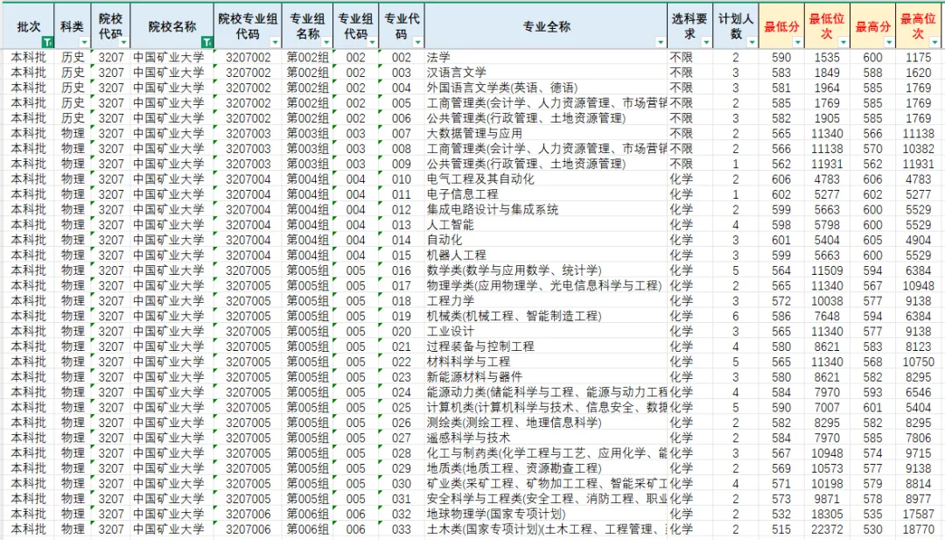Select the 工业设计 cell
Viewport: 945px width, 540px height.
(546, 332)
